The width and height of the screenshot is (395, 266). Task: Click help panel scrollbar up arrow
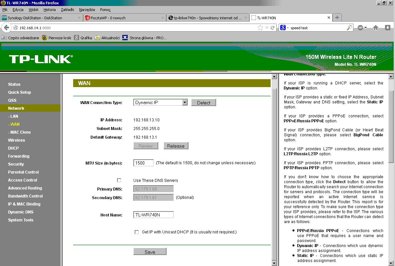coord(391,76)
